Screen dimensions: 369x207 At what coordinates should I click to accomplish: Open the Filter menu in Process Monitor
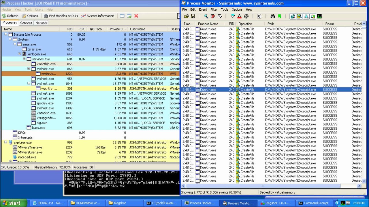point(214,9)
